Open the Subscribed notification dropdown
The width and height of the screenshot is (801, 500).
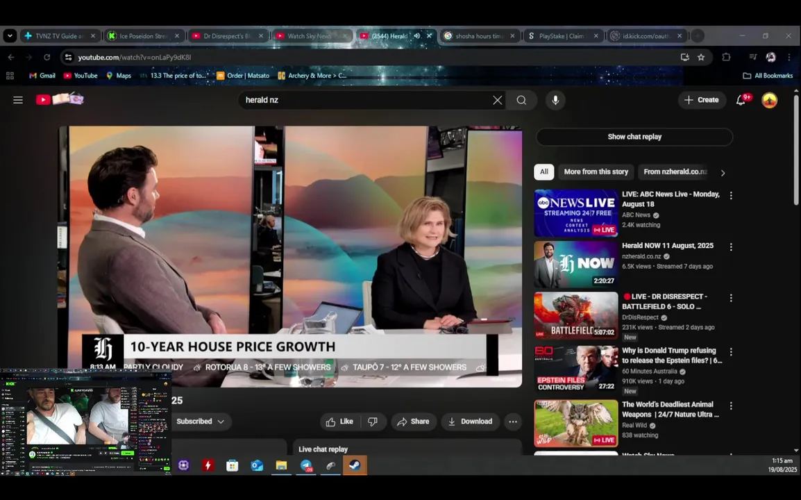[200, 422]
